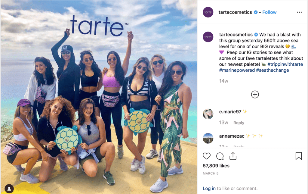Click the tarte avatar beside the caption
The height and width of the screenshot is (194, 308).
pos(208,37)
